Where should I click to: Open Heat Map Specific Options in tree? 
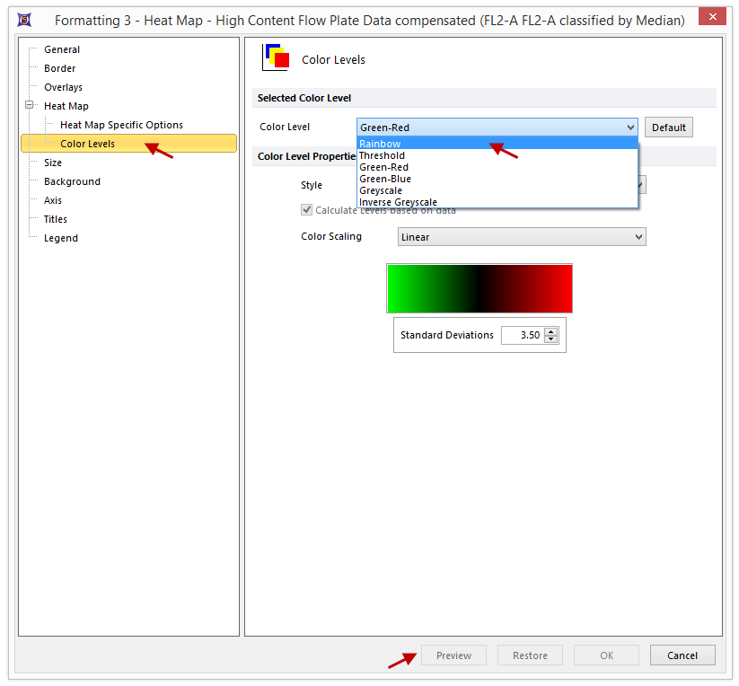121,125
